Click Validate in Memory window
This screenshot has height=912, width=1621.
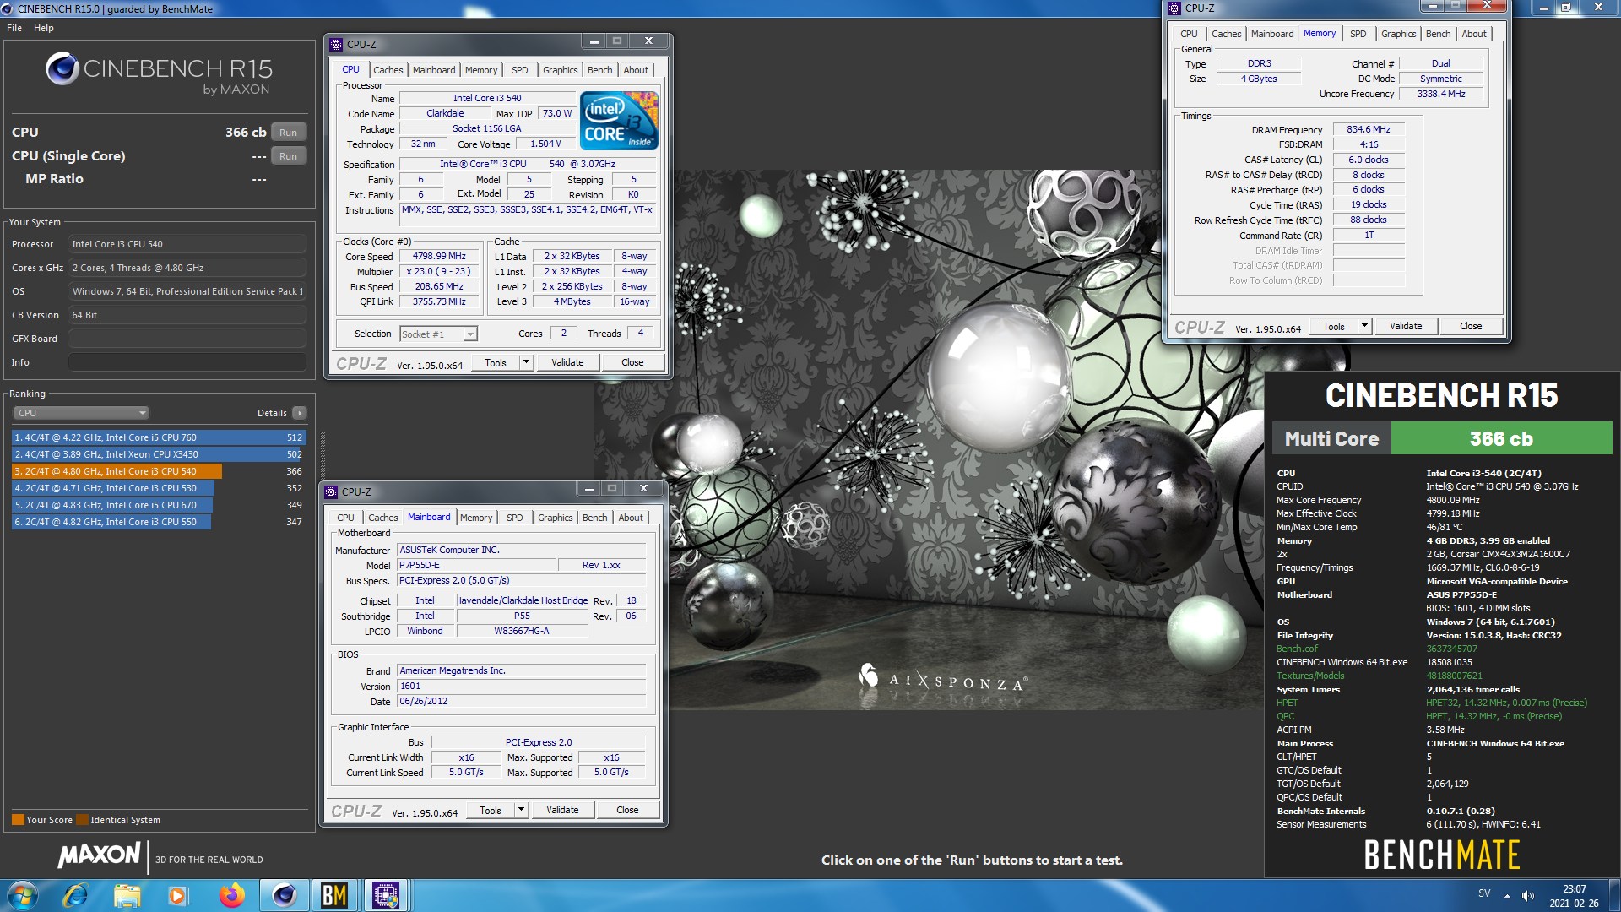pos(1406,326)
